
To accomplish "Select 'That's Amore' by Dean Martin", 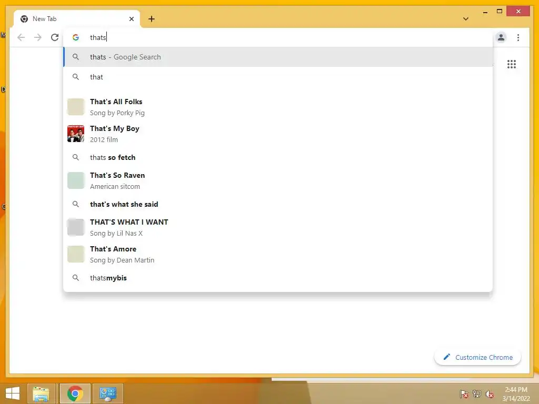I will point(278,254).
